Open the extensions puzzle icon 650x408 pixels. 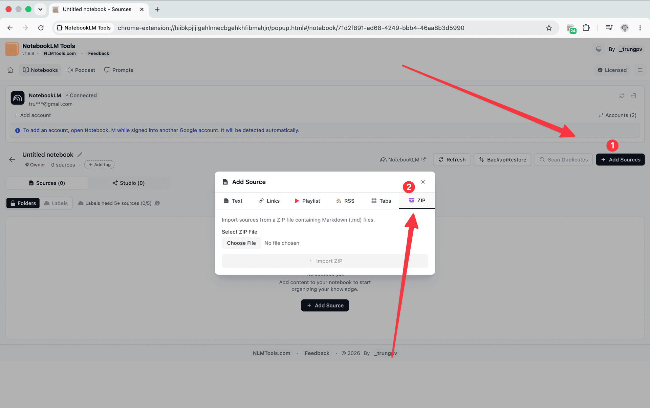click(x=586, y=28)
